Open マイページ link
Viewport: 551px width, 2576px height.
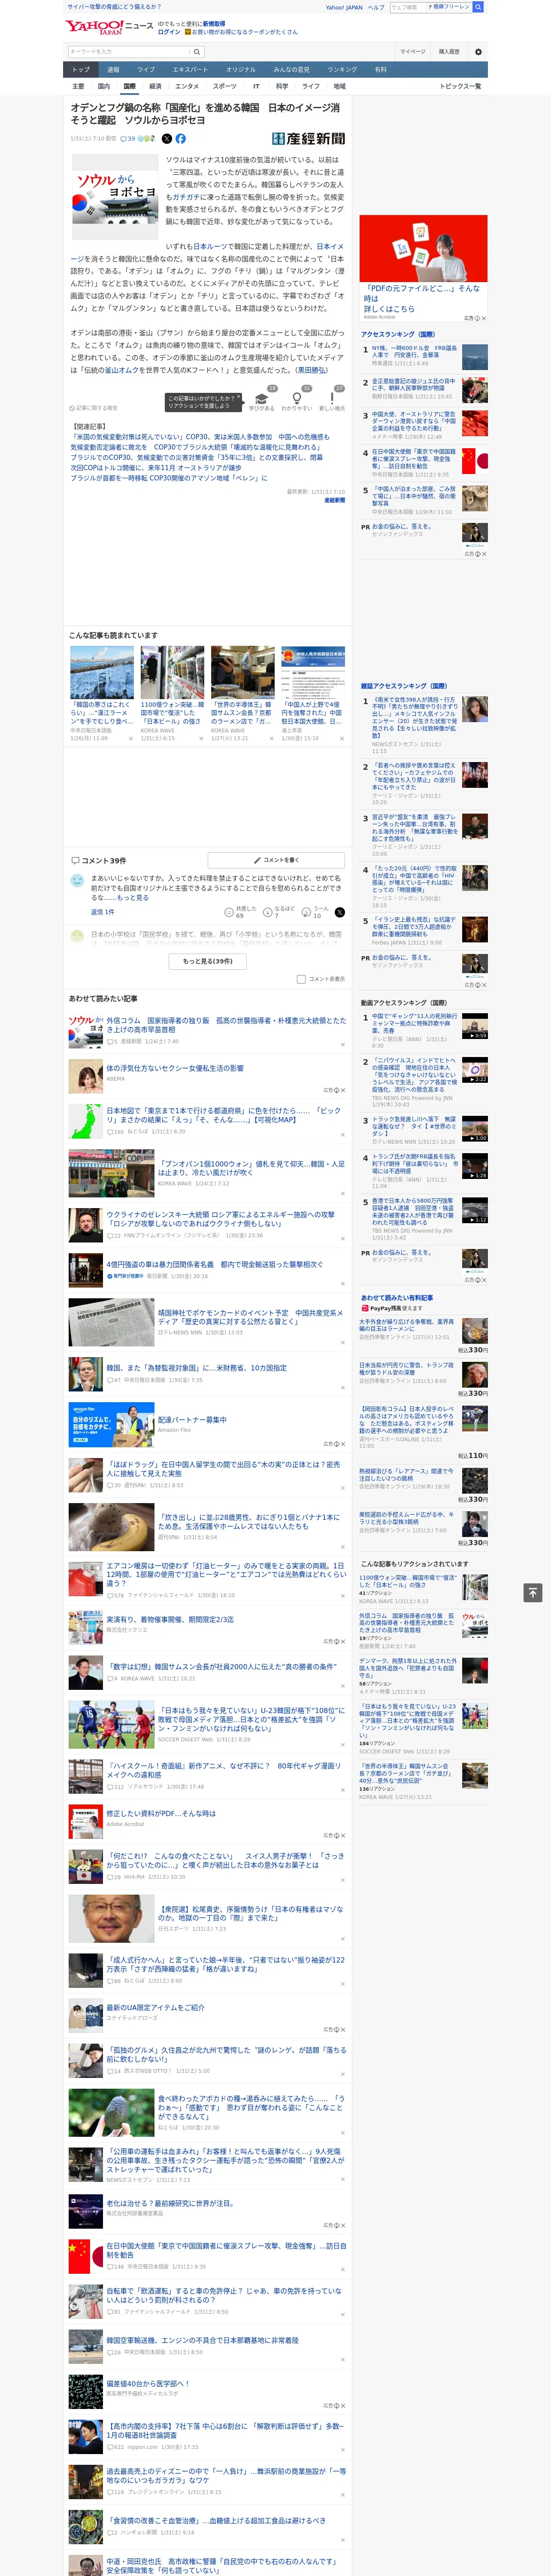tap(412, 52)
